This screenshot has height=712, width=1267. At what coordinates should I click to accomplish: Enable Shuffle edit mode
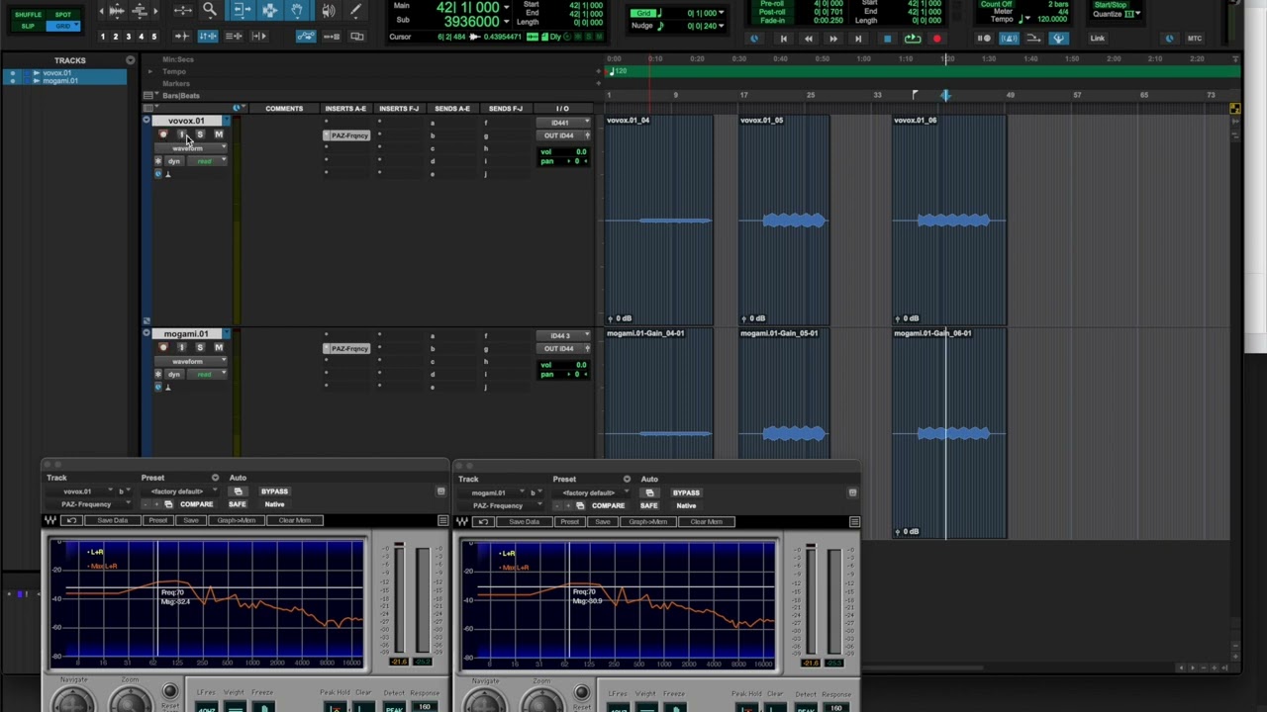pyautogui.click(x=28, y=15)
